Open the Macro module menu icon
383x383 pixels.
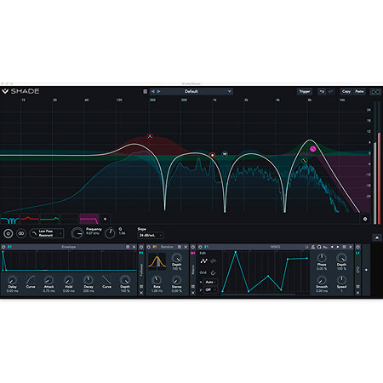[193, 287]
